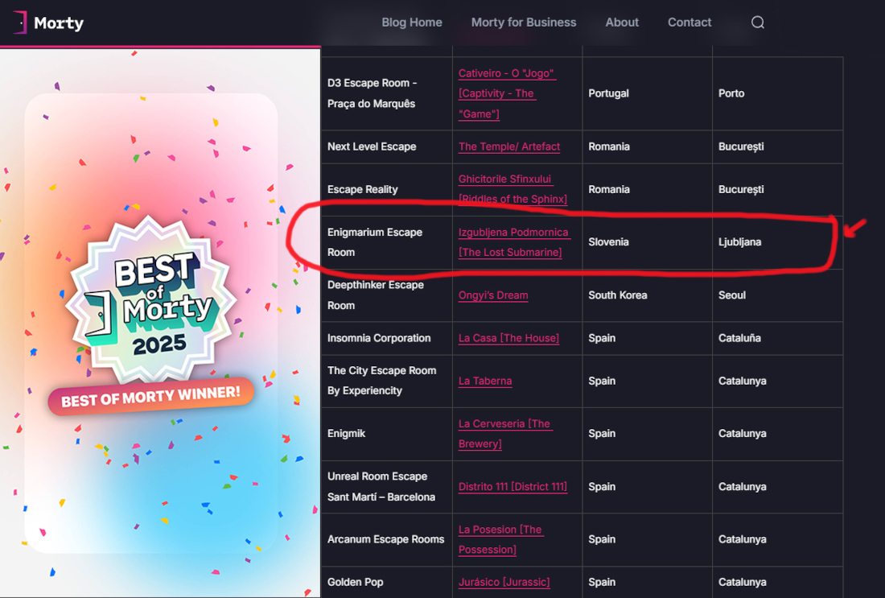The height and width of the screenshot is (598, 885).
Task: Open the La Taberna link
Action: tap(485, 381)
